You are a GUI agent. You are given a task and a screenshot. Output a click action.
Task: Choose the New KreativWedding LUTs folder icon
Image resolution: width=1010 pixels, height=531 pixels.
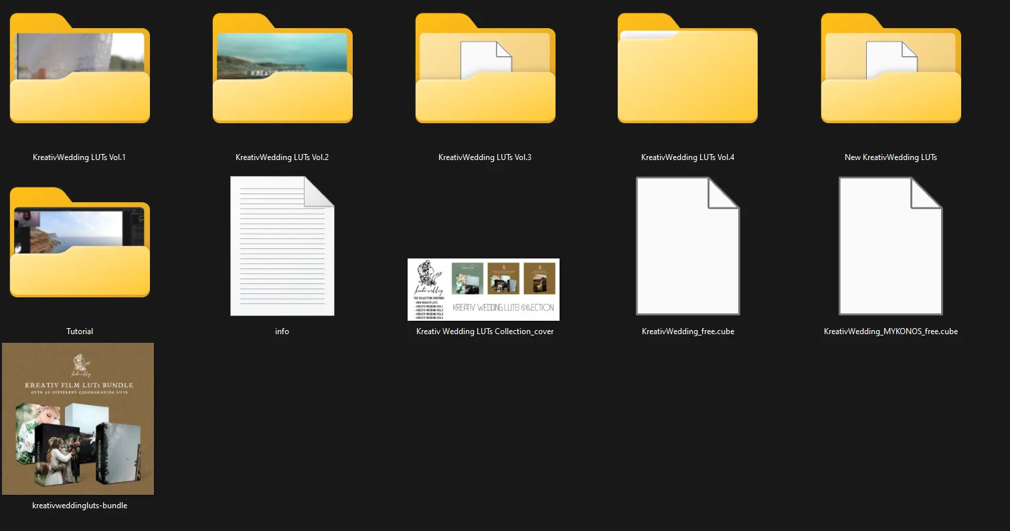pos(891,70)
